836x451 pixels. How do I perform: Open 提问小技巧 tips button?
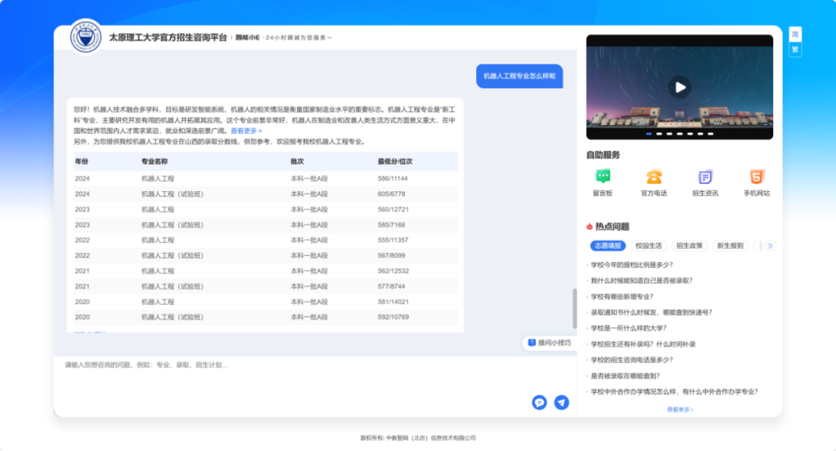549,343
